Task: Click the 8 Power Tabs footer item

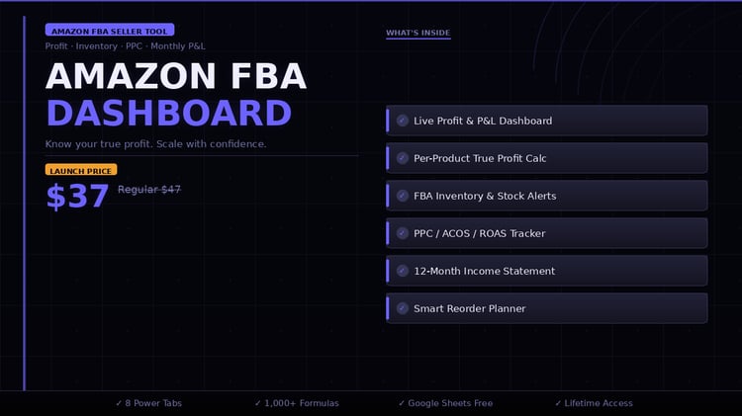Action: point(148,403)
